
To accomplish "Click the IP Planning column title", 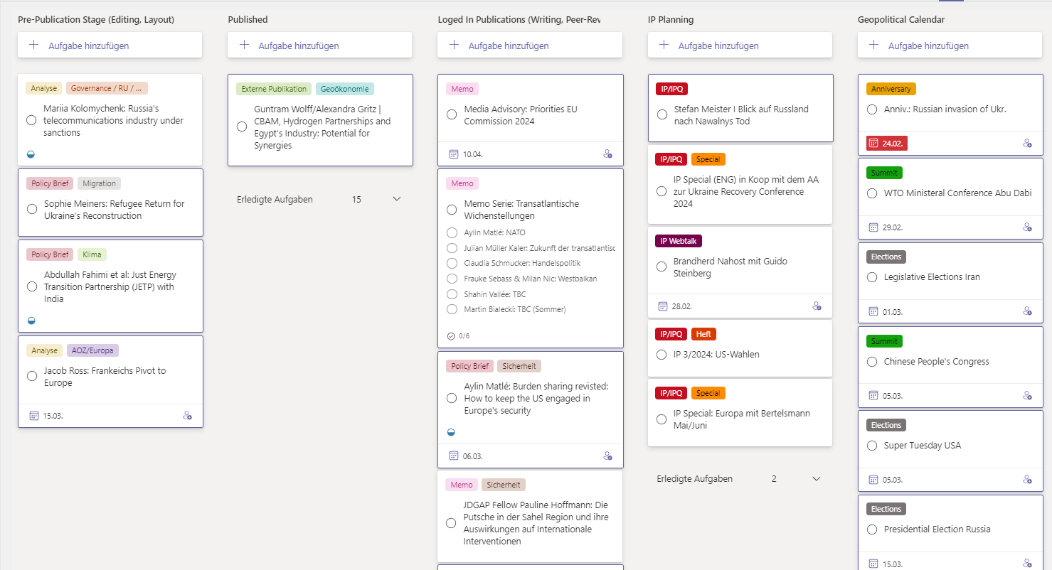I will click(671, 20).
